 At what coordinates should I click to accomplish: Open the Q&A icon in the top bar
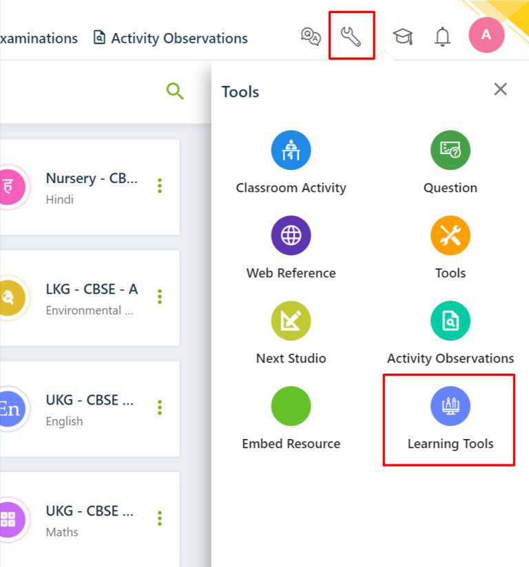(310, 36)
